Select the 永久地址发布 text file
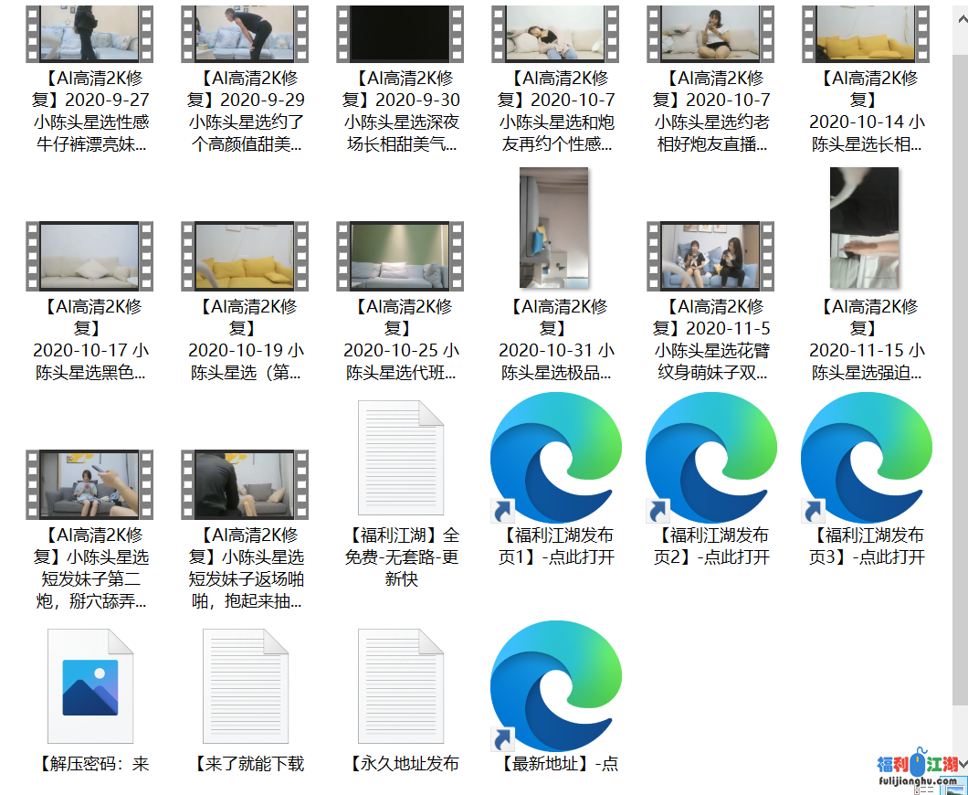This screenshot has width=968, height=795. coord(400,687)
